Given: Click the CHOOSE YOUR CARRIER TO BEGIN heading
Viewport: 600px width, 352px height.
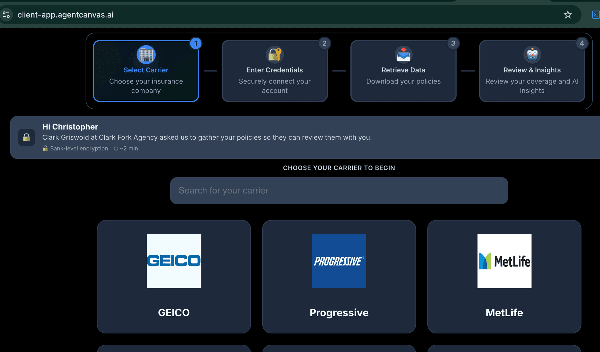Looking at the screenshot, I should (339, 168).
